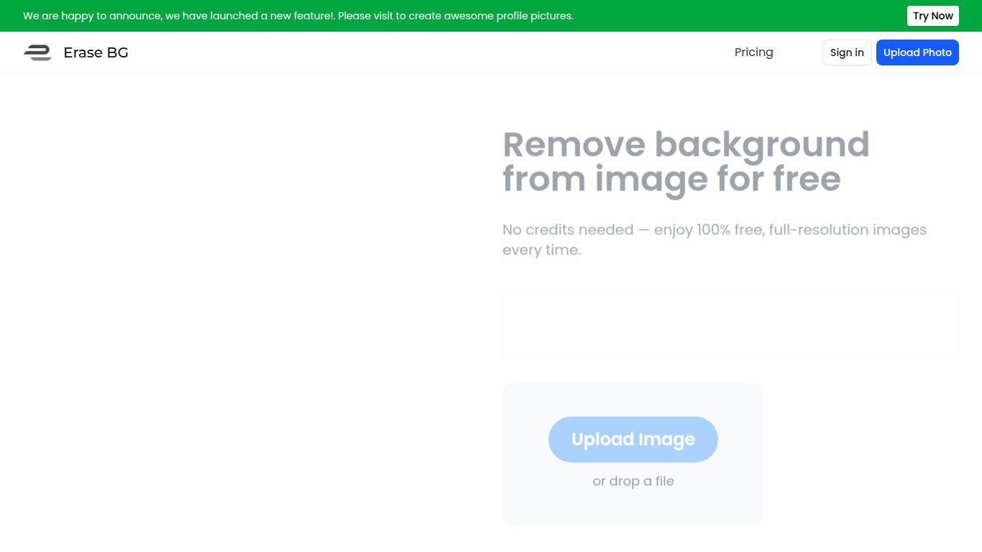Image resolution: width=982 pixels, height=552 pixels.
Task: Click the Erase BG brand name
Action: pos(96,52)
